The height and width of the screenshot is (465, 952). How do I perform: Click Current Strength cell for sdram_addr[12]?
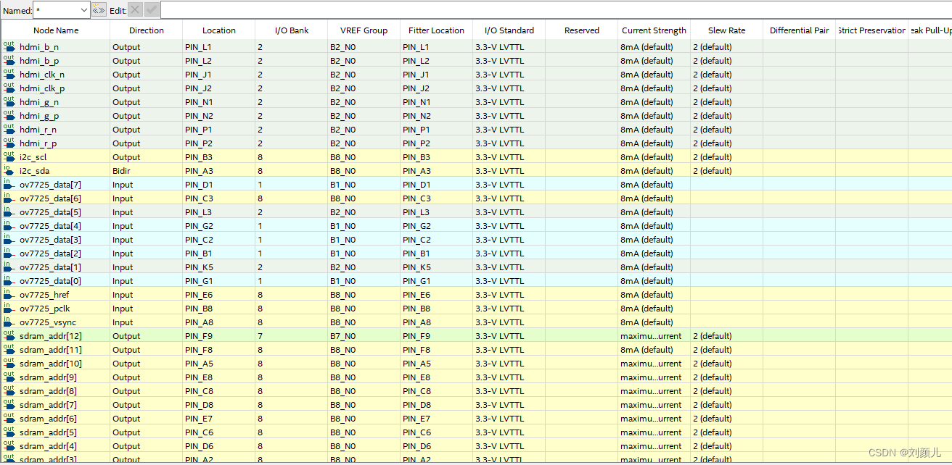coord(654,336)
